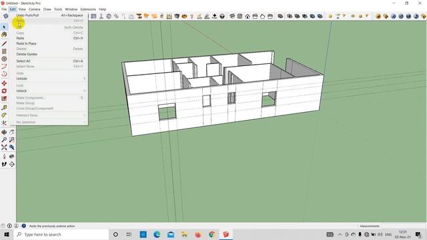Image resolution: width=427 pixels, height=240 pixels.
Task: Choose Delete Guides
Action: click(x=49, y=54)
